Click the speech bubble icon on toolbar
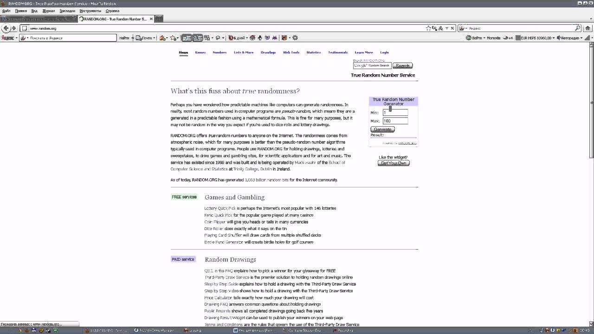The height and width of the screenshot is (334, 594). [x=218, y=38]
